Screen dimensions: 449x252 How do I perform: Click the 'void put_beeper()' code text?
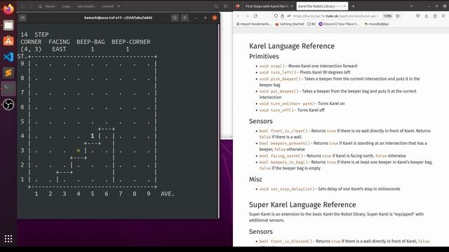coord(279,91)
